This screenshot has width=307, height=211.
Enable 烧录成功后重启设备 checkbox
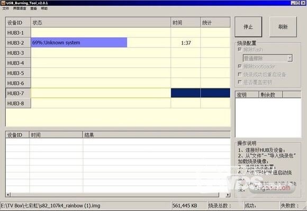[240, 74]
